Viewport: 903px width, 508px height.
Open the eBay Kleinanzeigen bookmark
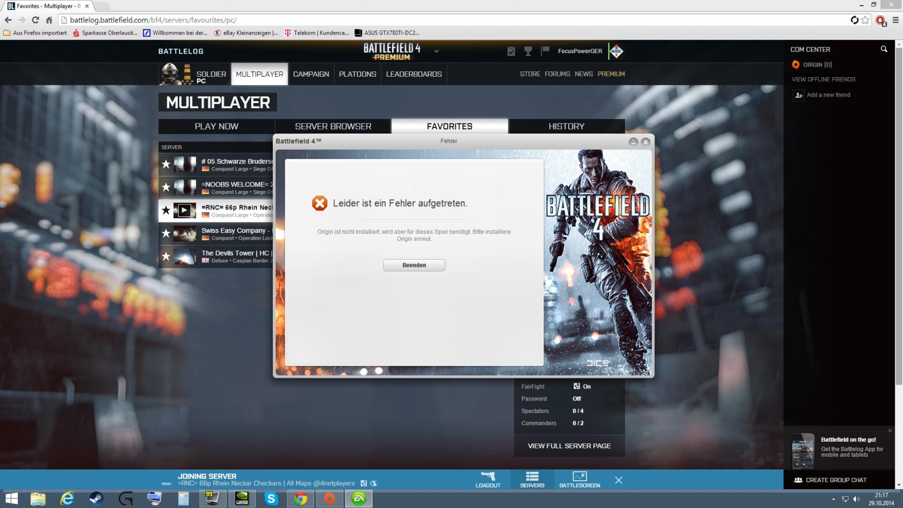tap(246, 33)
